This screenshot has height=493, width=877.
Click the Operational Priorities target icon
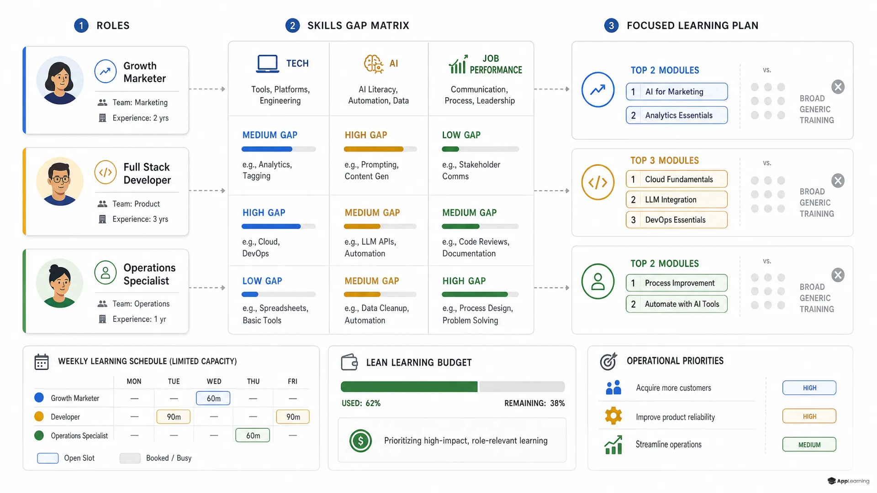click(x=608, y=362)
